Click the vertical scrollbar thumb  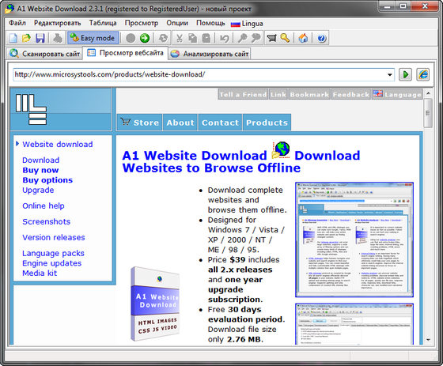[428, 113]
